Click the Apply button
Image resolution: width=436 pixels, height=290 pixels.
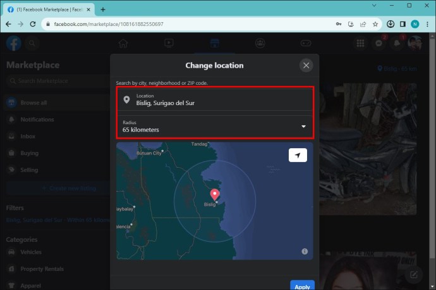[x=302, y=286]
